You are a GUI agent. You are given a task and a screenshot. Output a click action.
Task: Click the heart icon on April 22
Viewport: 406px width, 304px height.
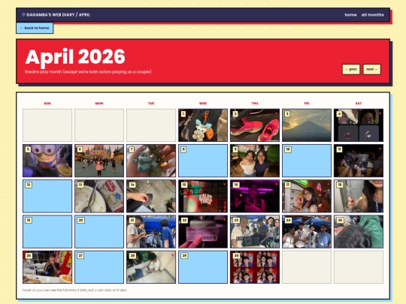pyautogui.click(x=224, y=220)
